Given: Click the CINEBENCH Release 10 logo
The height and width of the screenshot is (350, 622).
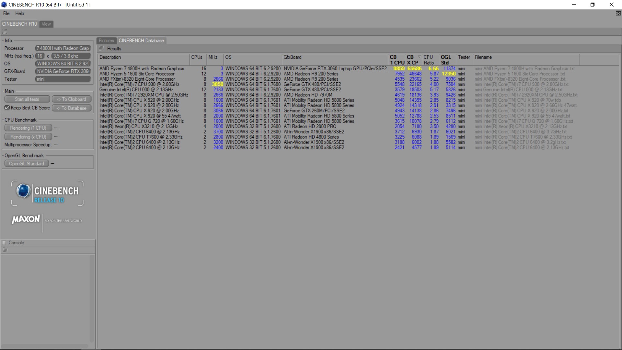Looking at the screenshot, I should point(47,193).
